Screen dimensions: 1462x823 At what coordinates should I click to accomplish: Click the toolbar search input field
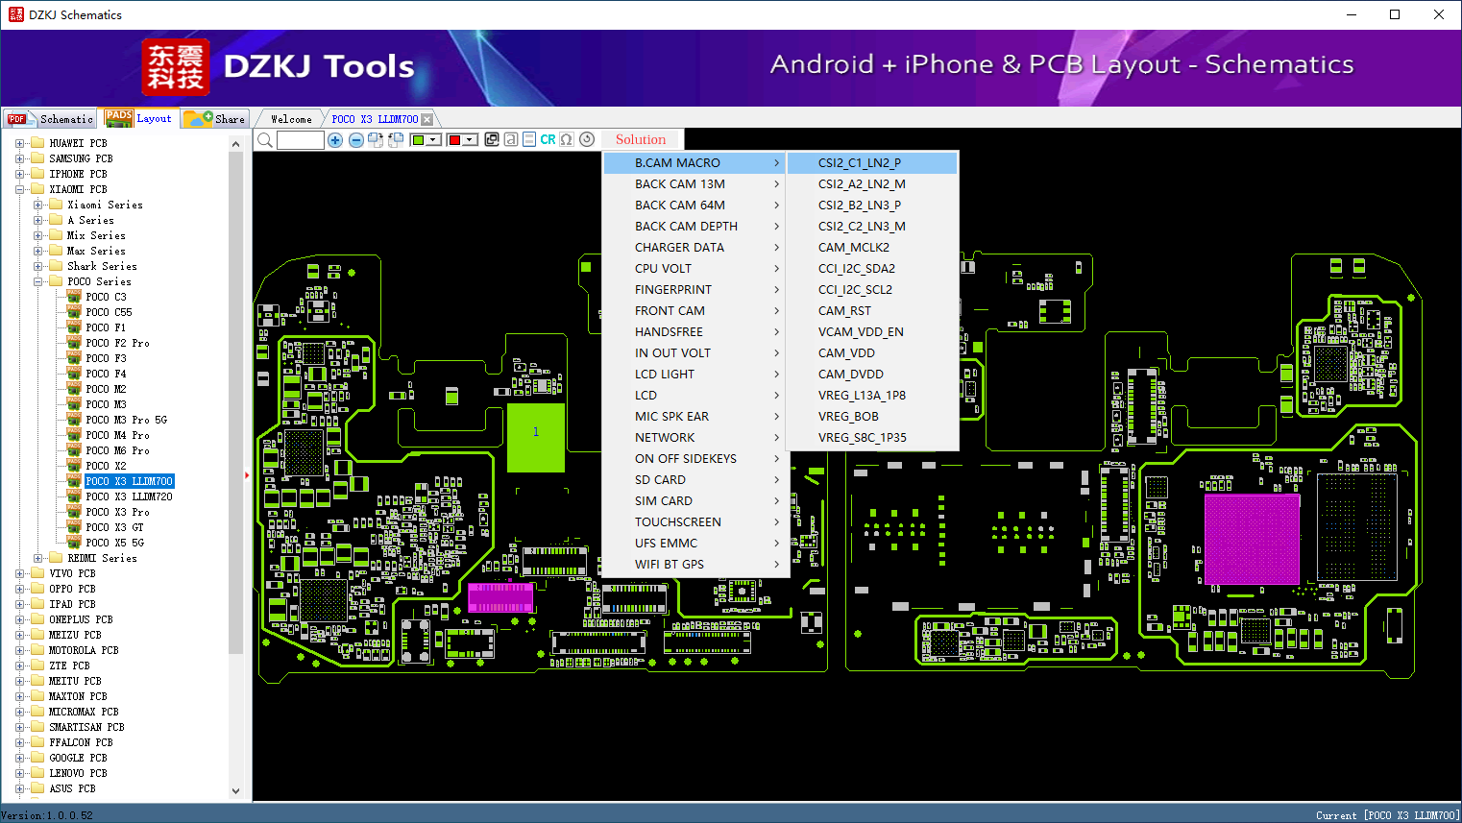pos(301,140)
